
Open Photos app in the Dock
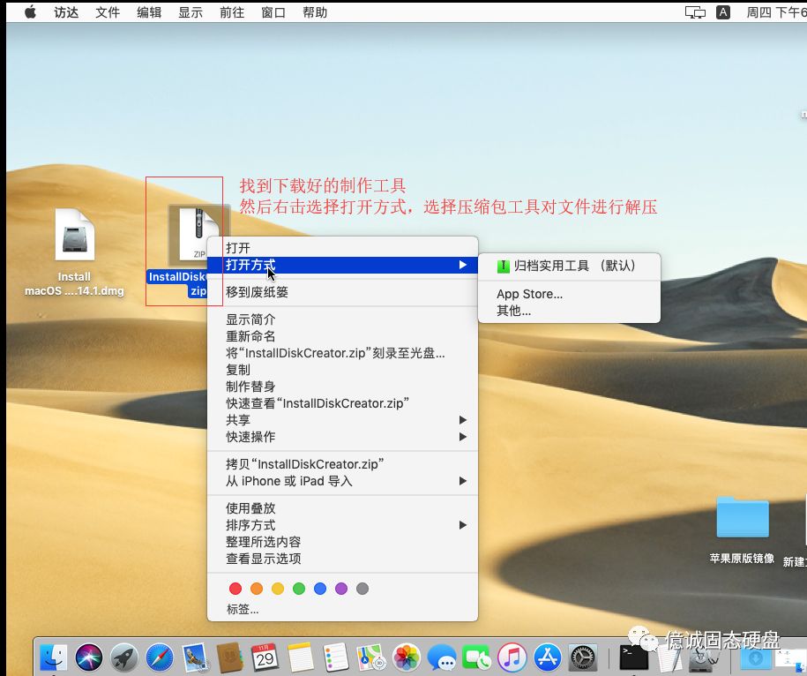[406, 657]
